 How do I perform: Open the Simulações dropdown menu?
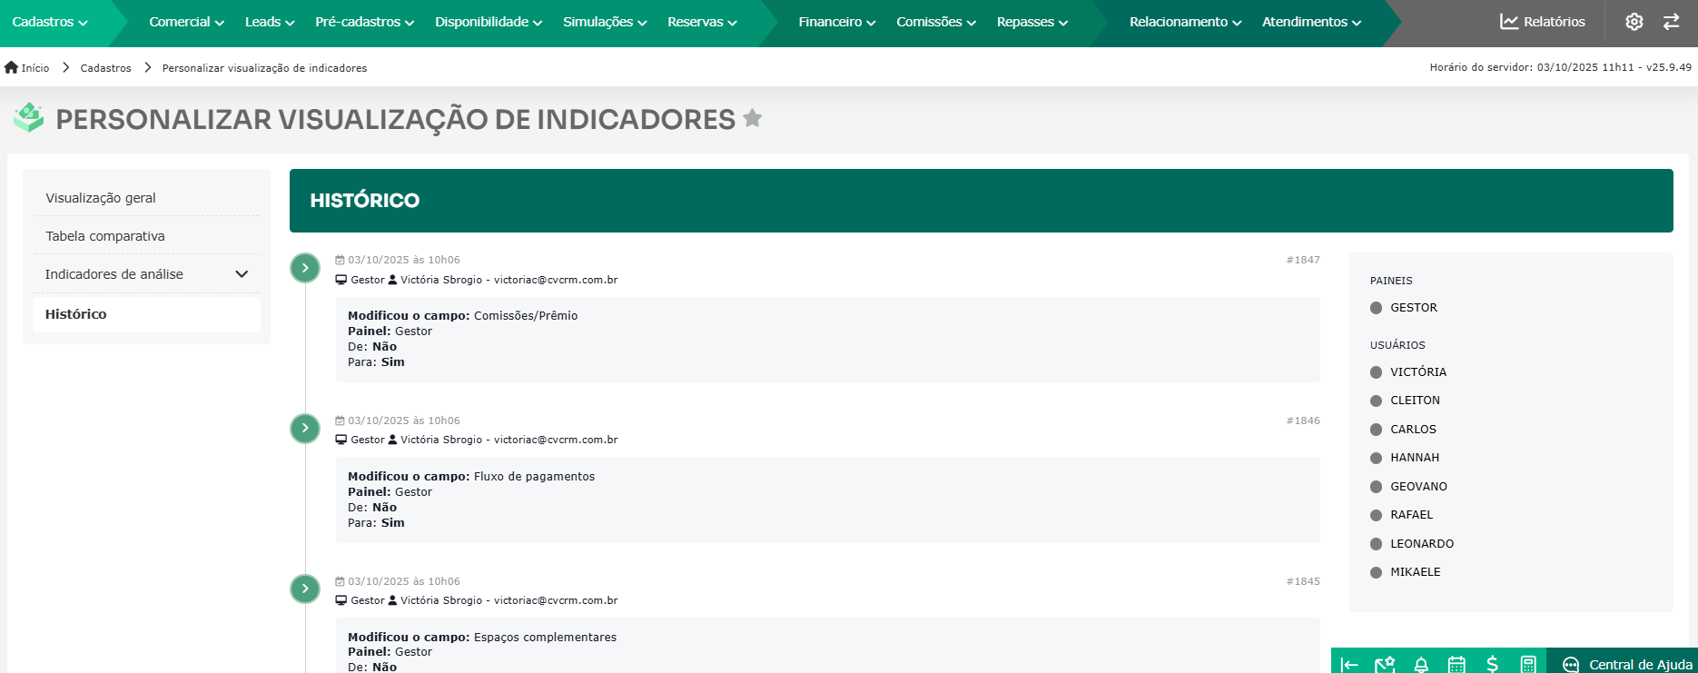605,22
